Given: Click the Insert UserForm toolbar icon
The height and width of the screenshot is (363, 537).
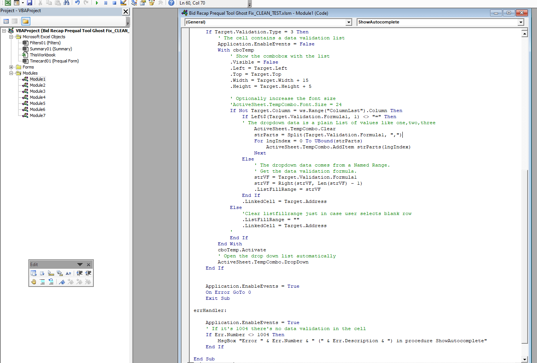Looking at the screenshot, I should click(x=16, y=3).
